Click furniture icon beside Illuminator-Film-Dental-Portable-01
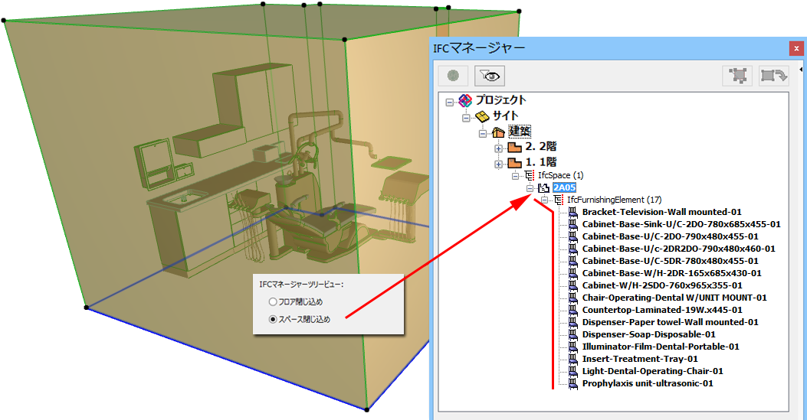The height and width of the screenshot is (420, 807). click(x=572, y=347)
